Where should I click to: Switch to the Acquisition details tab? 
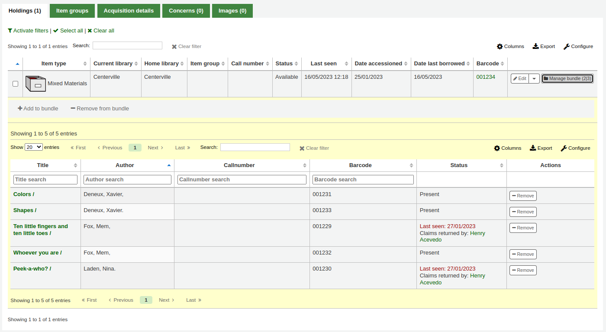(x=129, y=10)
